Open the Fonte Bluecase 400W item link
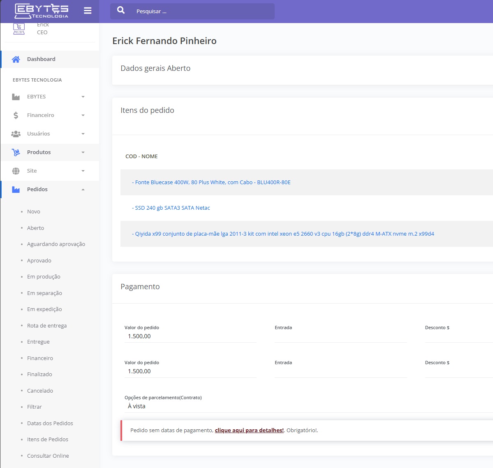The width and height of the screenshot is (493, 468). click(211, 183)
